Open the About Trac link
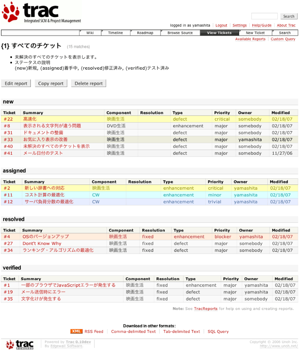This screenshot has width=301, height=352. [x=286, y=26]
